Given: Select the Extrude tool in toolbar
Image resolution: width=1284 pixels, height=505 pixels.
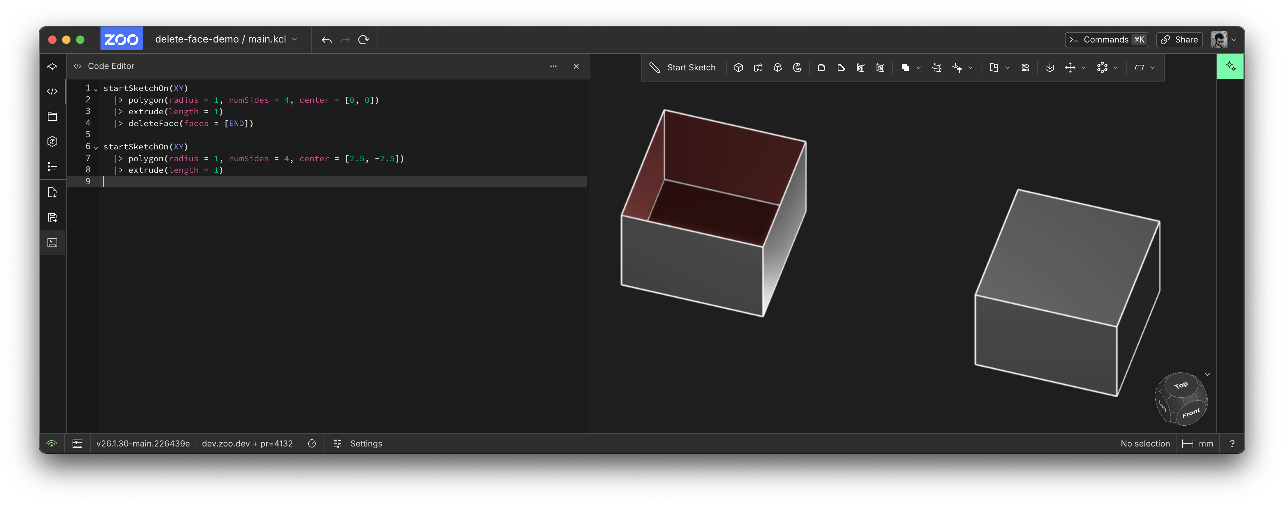Looking at the screenshot, I should click(x=738, y=68).
